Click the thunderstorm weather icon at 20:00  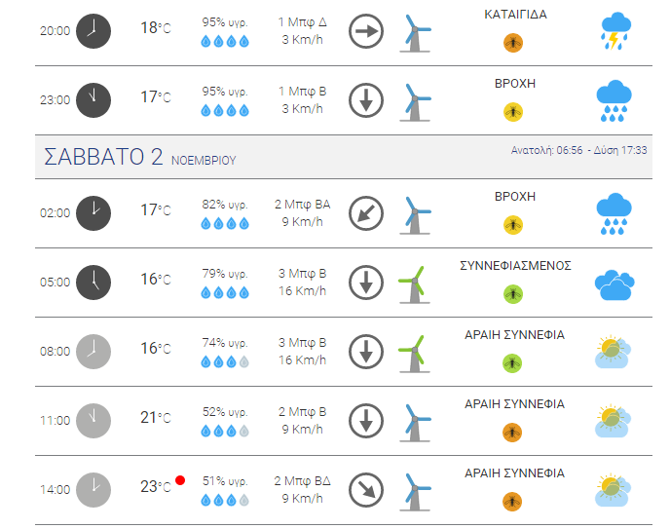pos(615,31)
